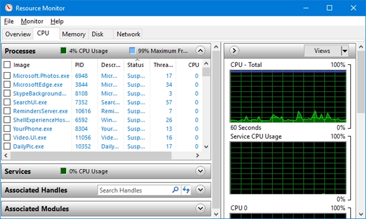The image size is (366, 219).
Task: Click process list scrollbar down arrow
Action: pos(206,146)
